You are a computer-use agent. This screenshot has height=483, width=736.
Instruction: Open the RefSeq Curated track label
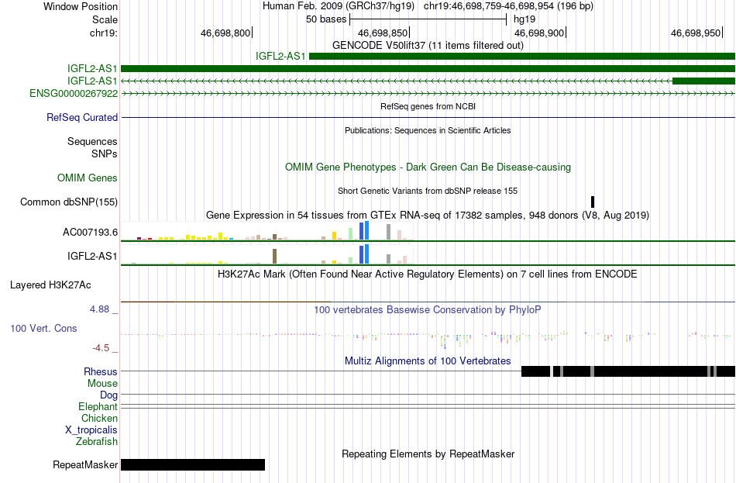click(82, 117)
